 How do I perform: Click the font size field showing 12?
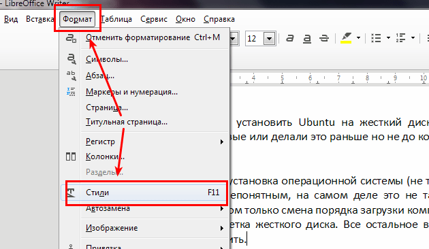tap(255, 39)
